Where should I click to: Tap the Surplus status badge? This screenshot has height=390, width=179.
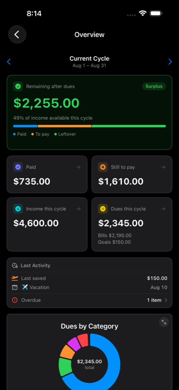coord(154,86)
